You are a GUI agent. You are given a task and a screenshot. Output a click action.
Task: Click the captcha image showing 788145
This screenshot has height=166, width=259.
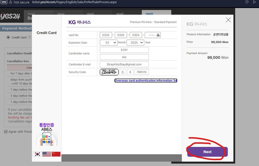(109, 72)
